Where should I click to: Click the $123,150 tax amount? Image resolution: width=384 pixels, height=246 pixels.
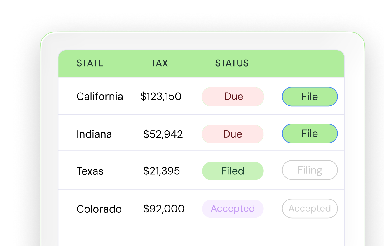tap(161, 96)
